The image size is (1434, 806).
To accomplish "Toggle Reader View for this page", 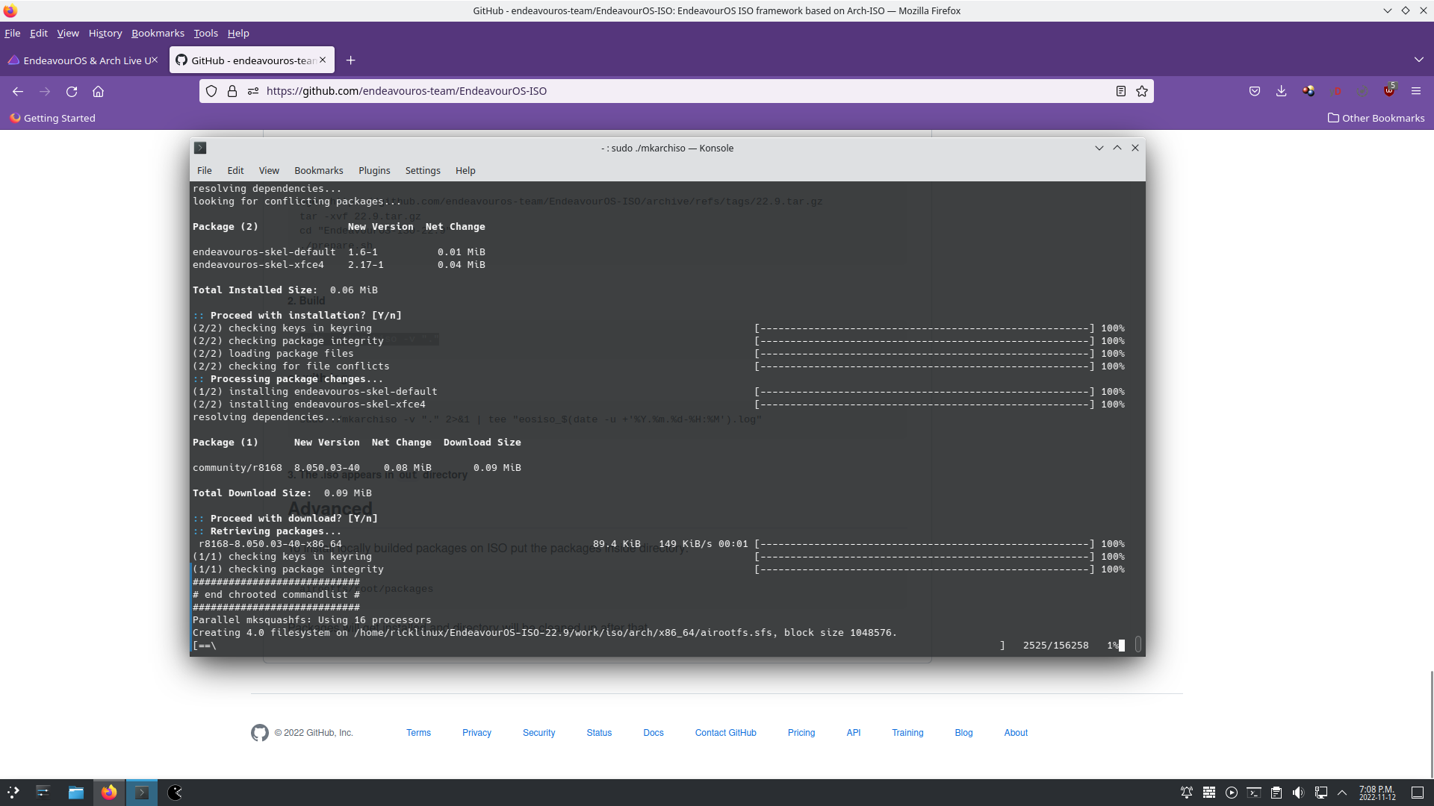I will point(1121,91).
